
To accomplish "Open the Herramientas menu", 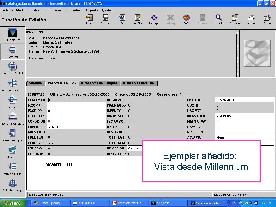I will [x=59, y=10].
